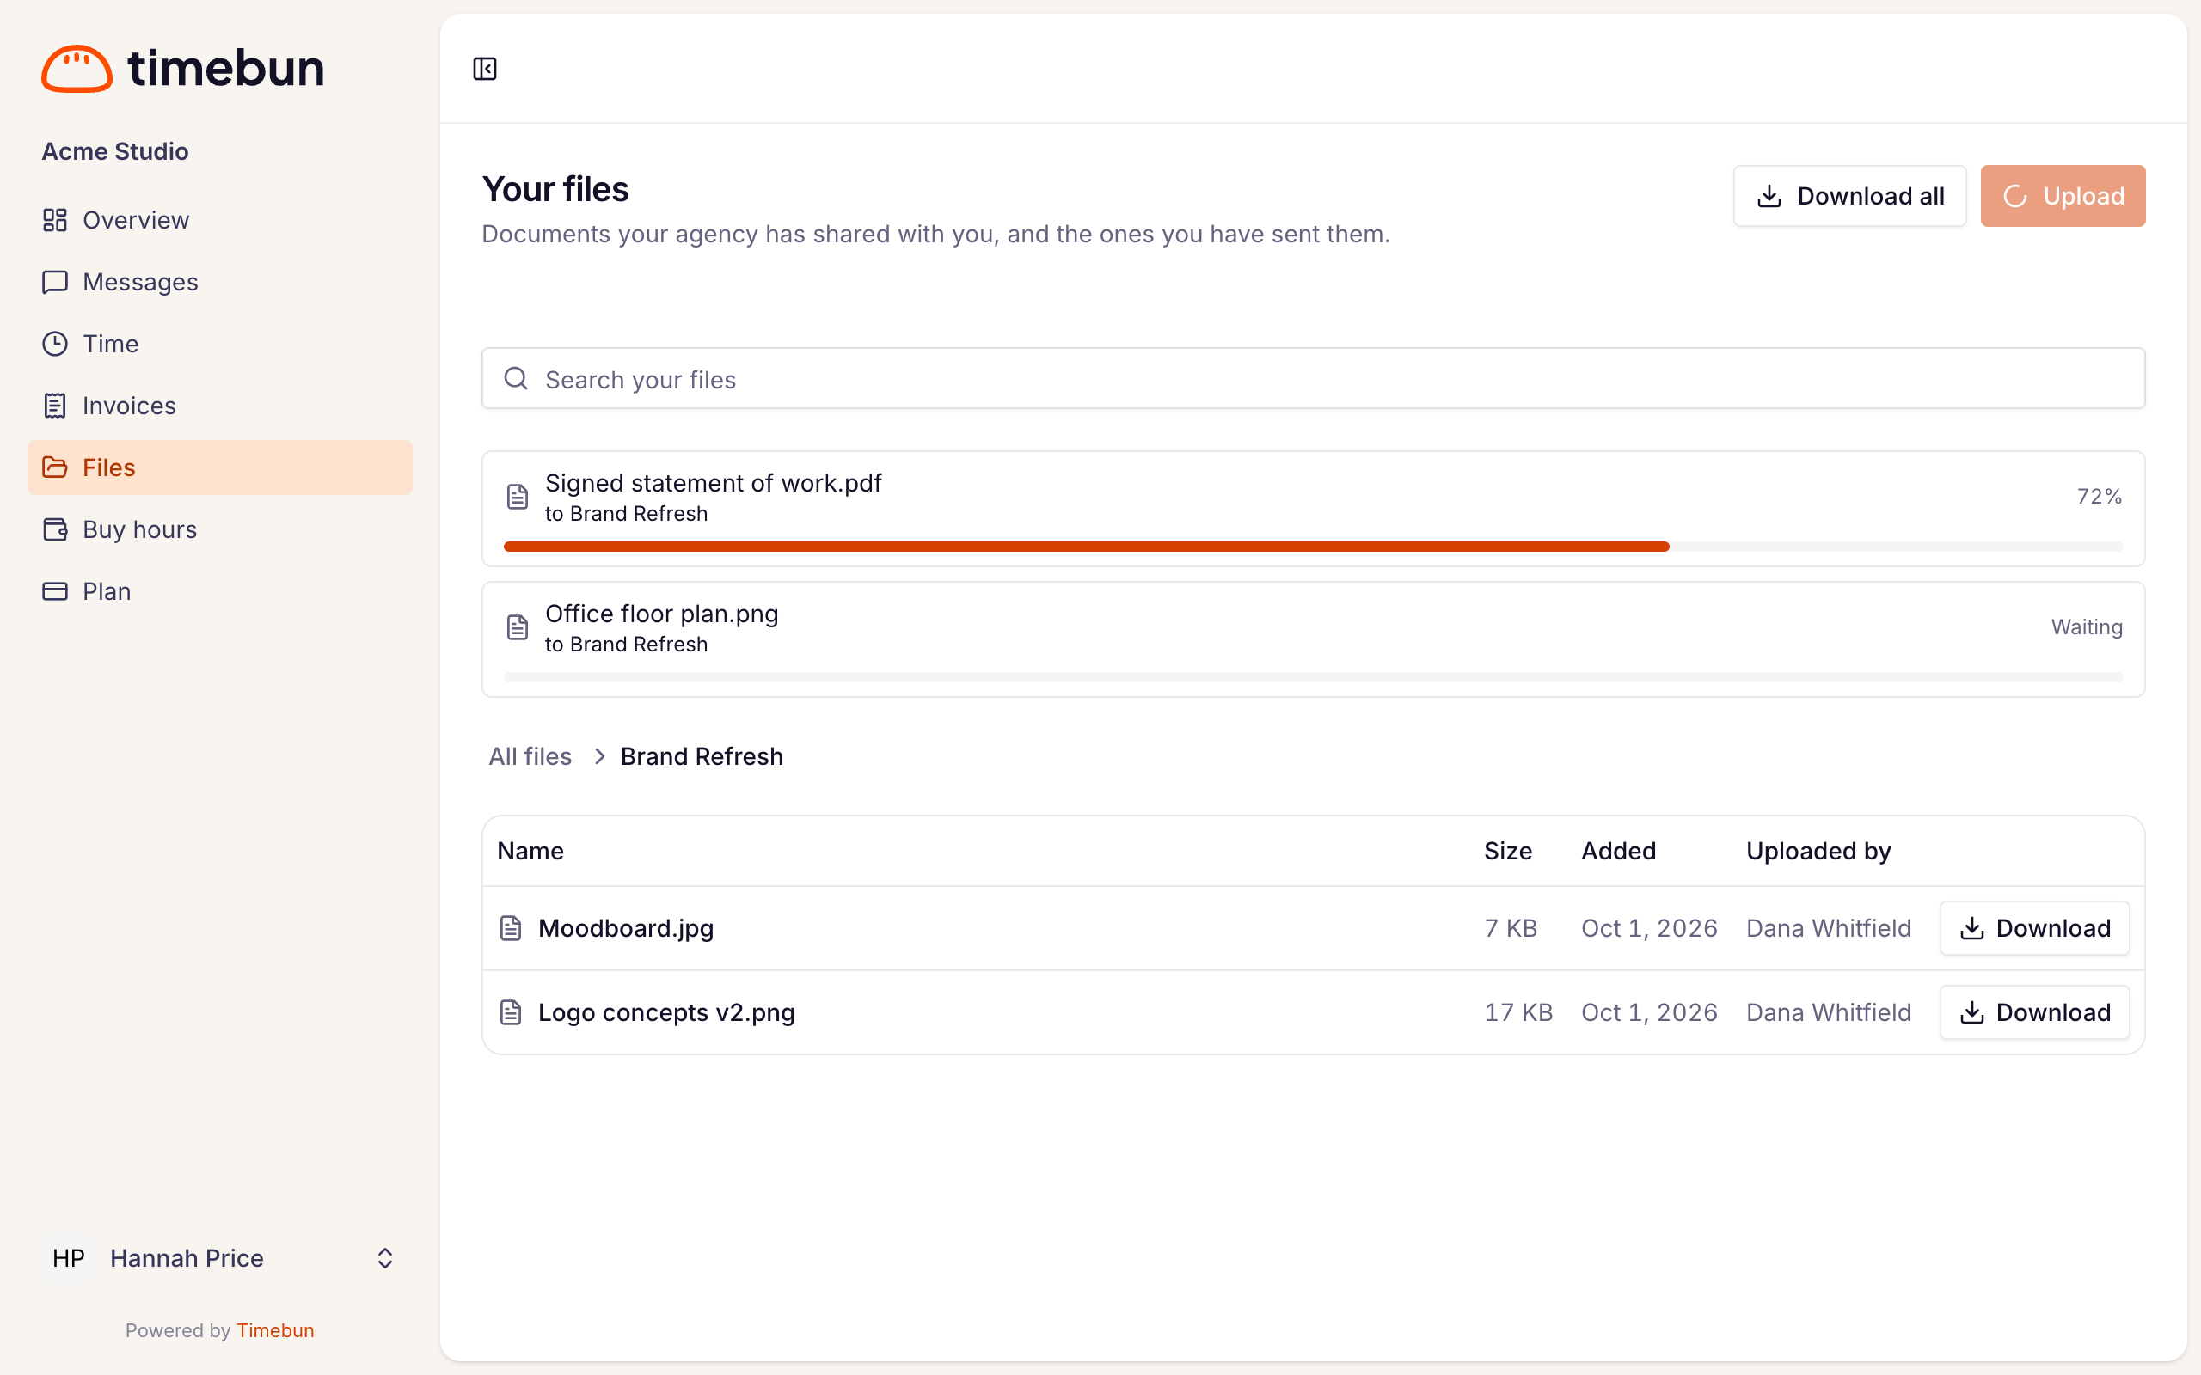Click the Overview grid icon
Viewport: 2201px width, 1375px height.
[x=56, y=220]
